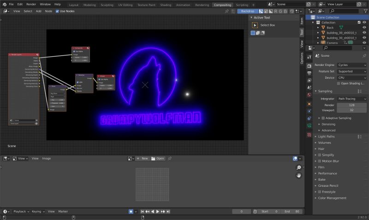
Task: Pin the Scene properties panel
Action: (364, 56)
